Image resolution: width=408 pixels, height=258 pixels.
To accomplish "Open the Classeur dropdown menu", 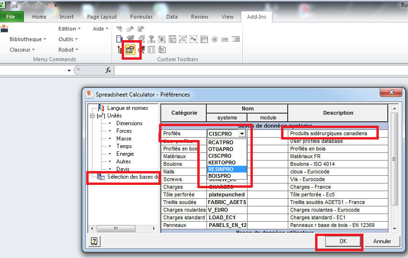I will pyautogui.click(x=22, y=50).
